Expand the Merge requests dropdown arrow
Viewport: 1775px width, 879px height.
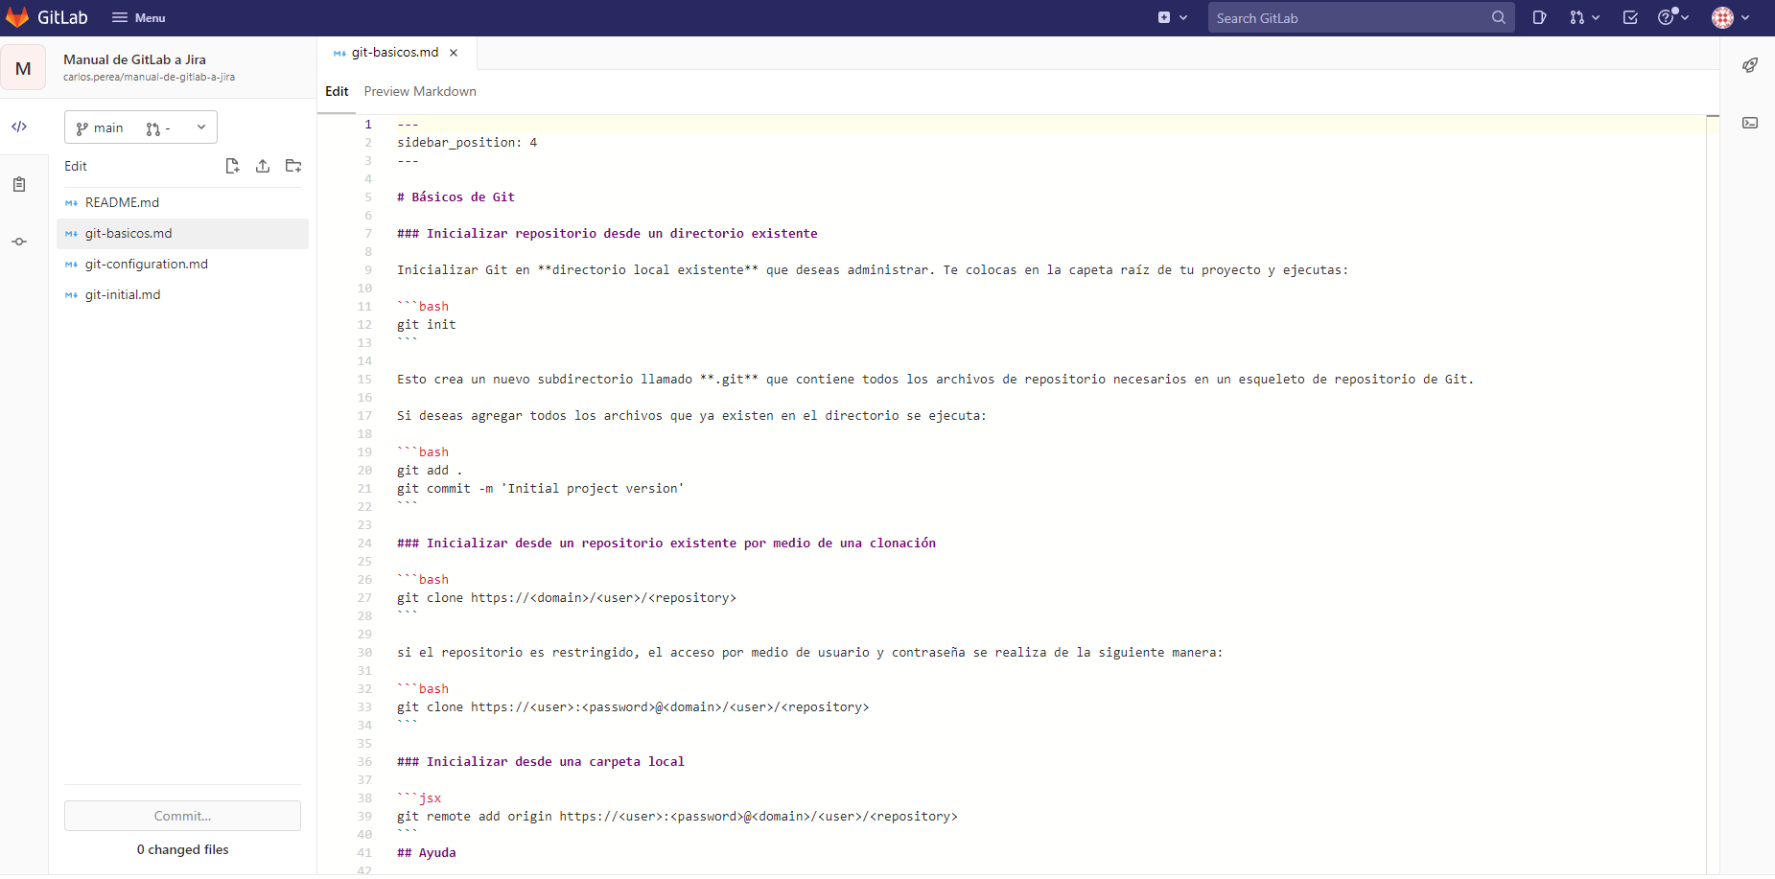(1596, 17)
